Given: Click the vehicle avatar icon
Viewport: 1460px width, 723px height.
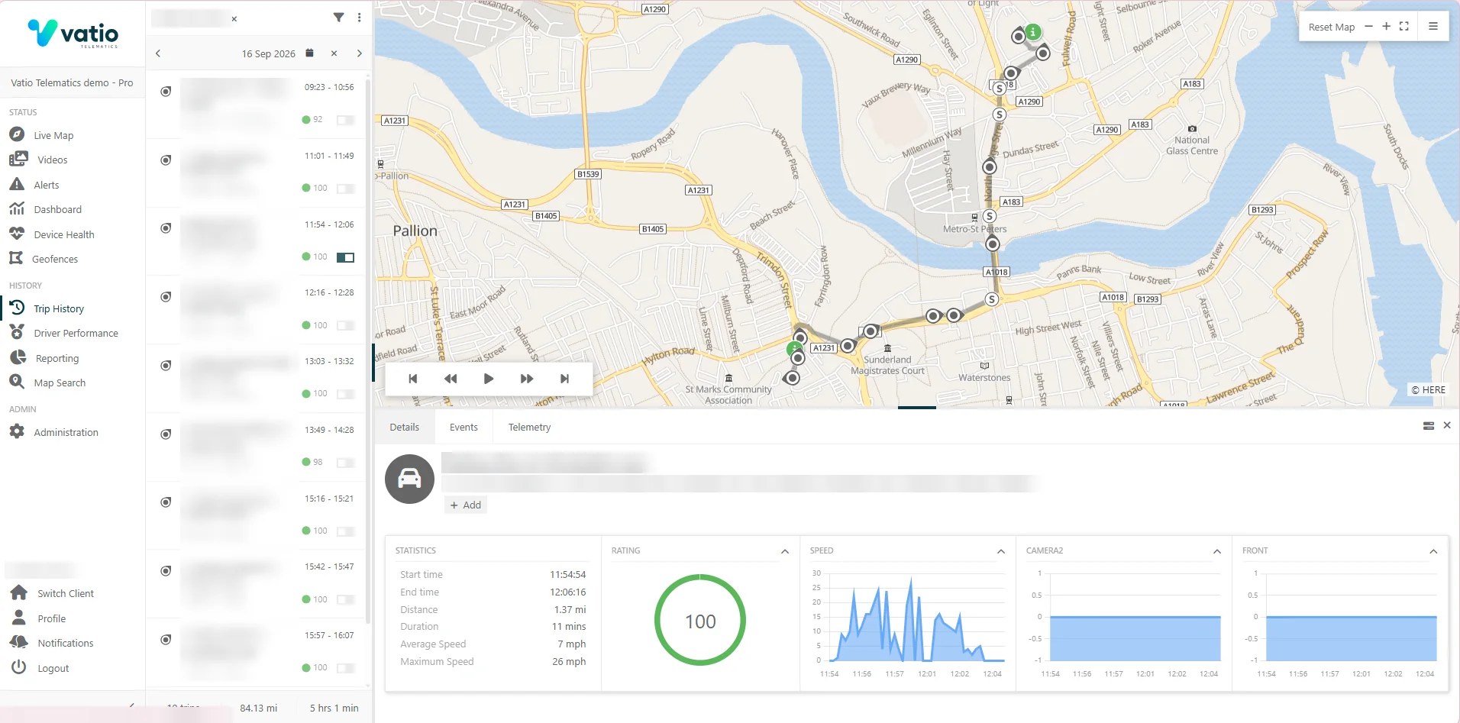Looking at the screenshot, I should coord(409,479).
